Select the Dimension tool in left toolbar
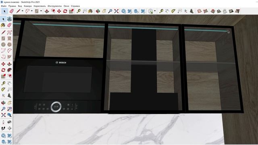 pos(9,83)
